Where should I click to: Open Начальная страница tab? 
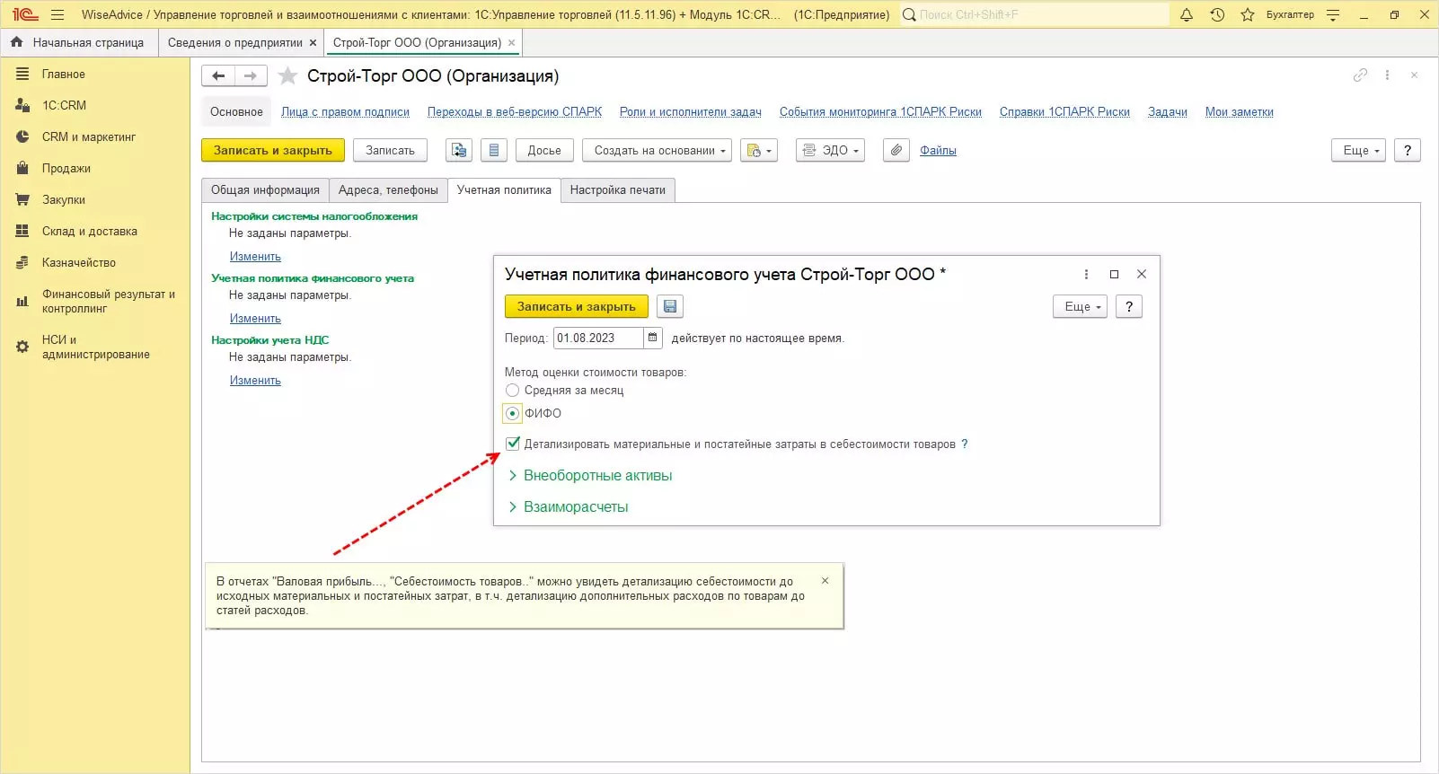(x=78, y=42)
